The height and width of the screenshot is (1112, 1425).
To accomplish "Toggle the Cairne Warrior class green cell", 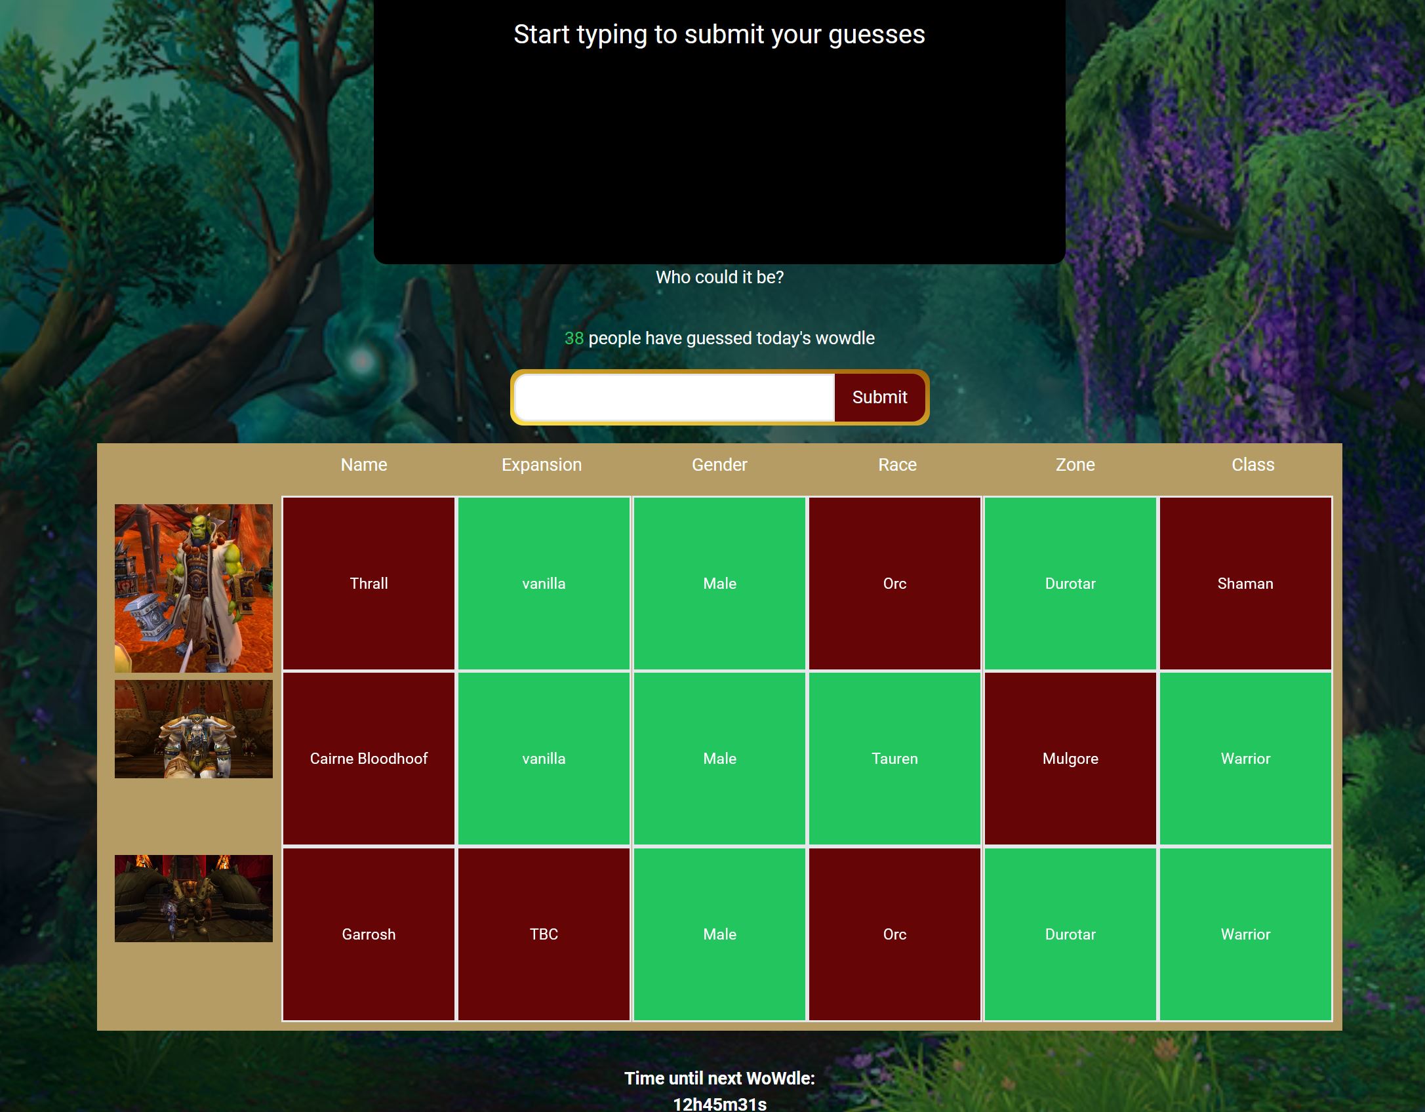I will (x=1245, y=759).
